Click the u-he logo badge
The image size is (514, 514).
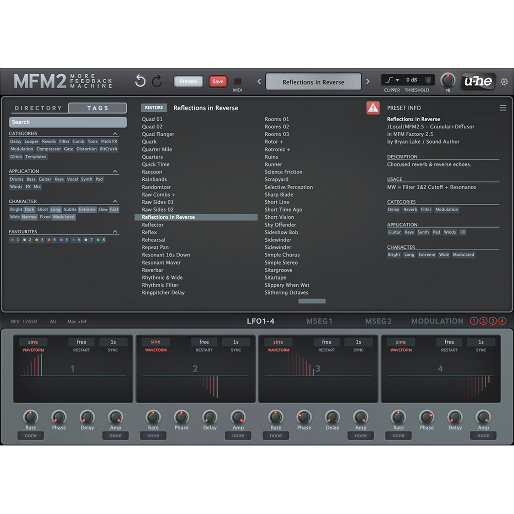[478, 81]
